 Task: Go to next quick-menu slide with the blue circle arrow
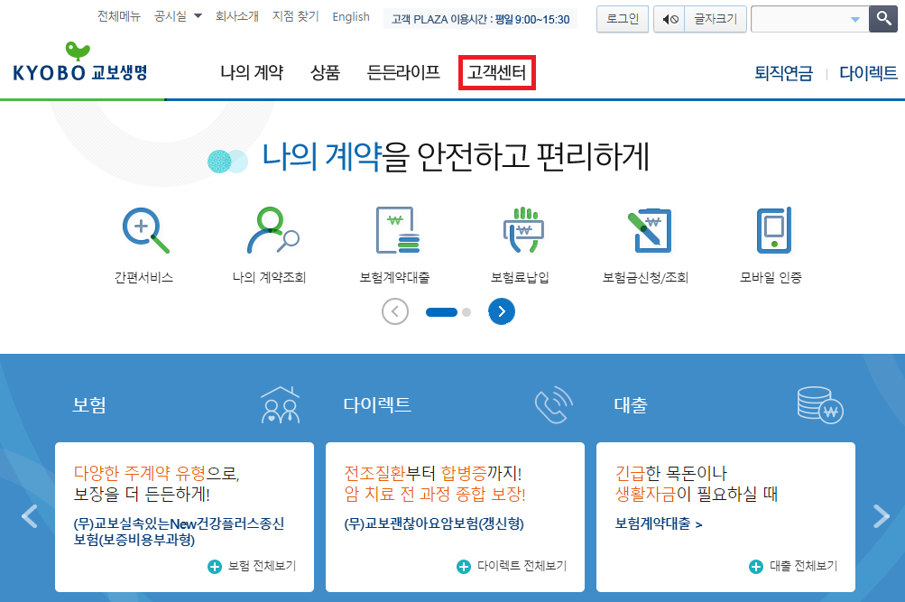[502, 311]
